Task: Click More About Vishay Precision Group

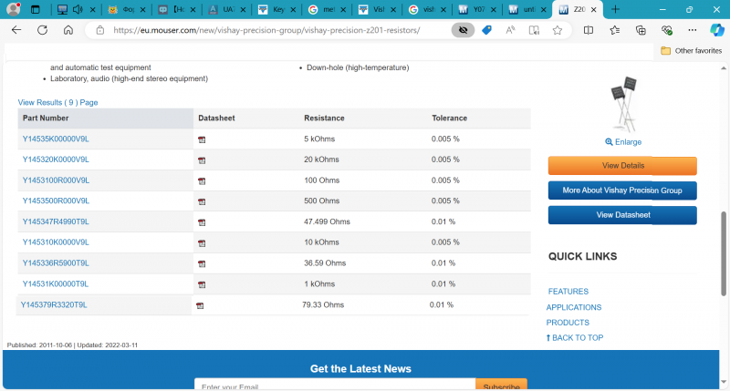Action: click(622, 190)
